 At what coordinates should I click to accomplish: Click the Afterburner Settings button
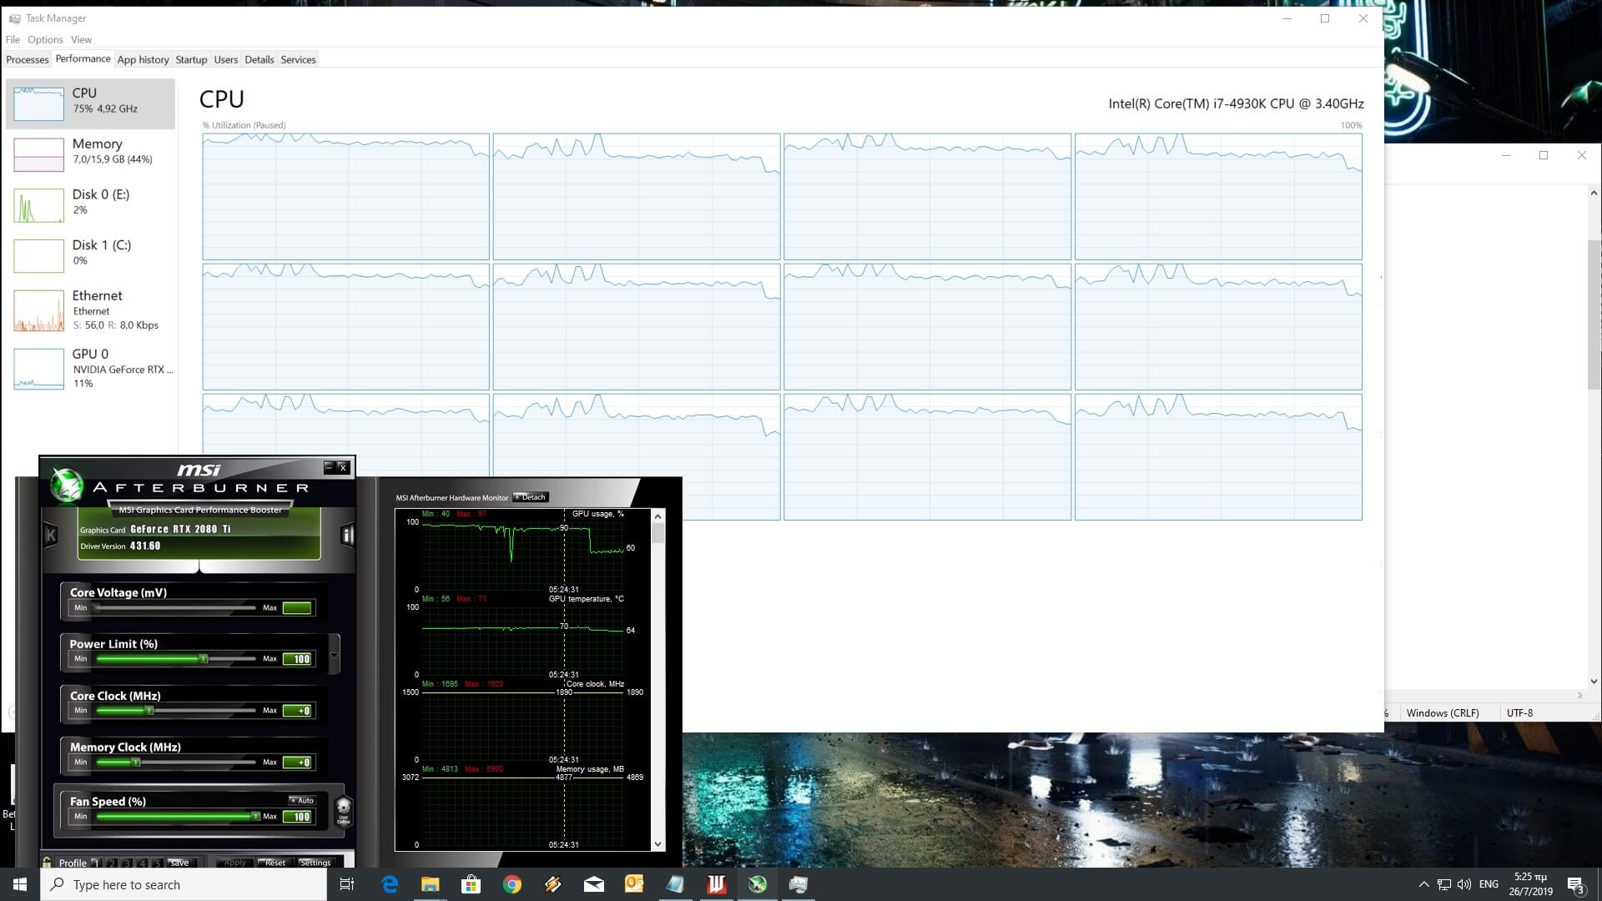tap(315, 863)
